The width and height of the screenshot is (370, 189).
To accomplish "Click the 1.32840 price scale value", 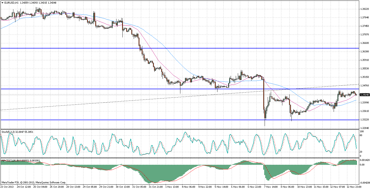I will (x=364, y=128).
